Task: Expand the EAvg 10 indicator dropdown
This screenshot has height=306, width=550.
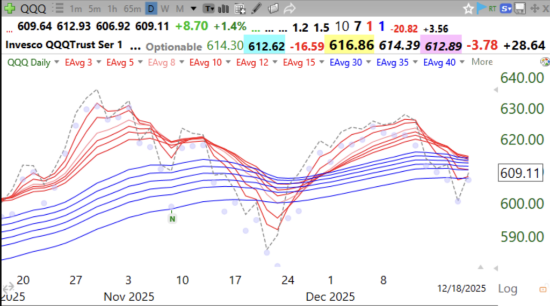Action: tap(227, 62)
